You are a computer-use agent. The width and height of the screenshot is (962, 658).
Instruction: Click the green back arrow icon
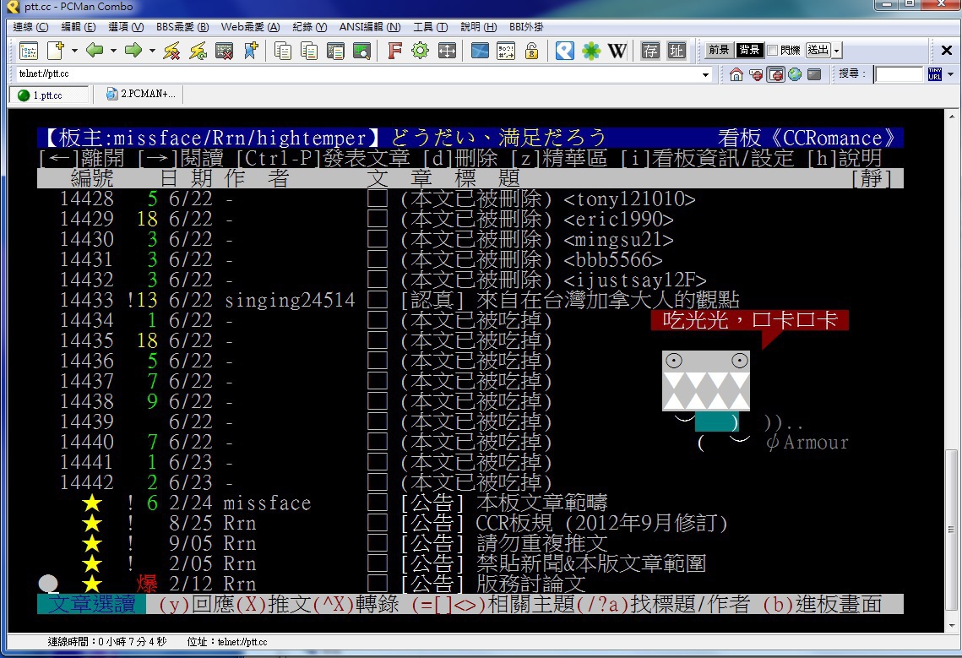click(x=95, y=51)
